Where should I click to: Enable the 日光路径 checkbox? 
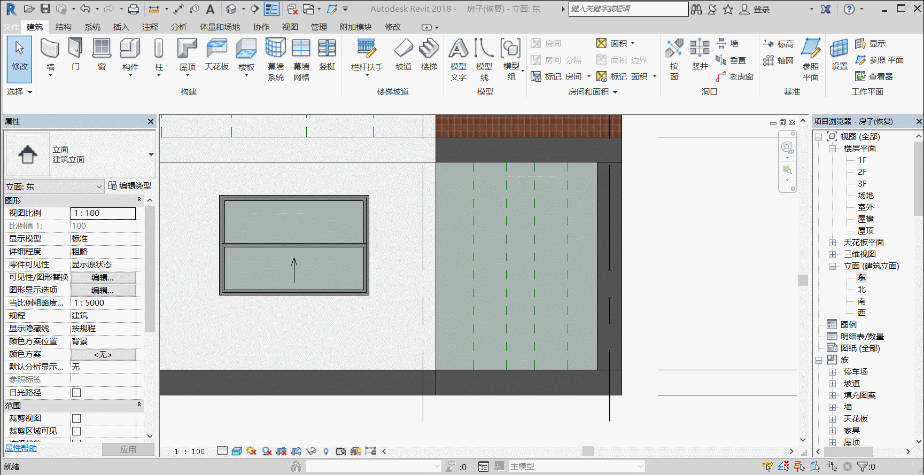pos(76,393)
